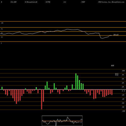Click the 70 level label on RSI panel
This screenshot has height=126, width=126.
click(2, 29)
